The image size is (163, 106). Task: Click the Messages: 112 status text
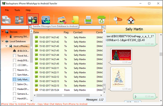coord(95,100)
